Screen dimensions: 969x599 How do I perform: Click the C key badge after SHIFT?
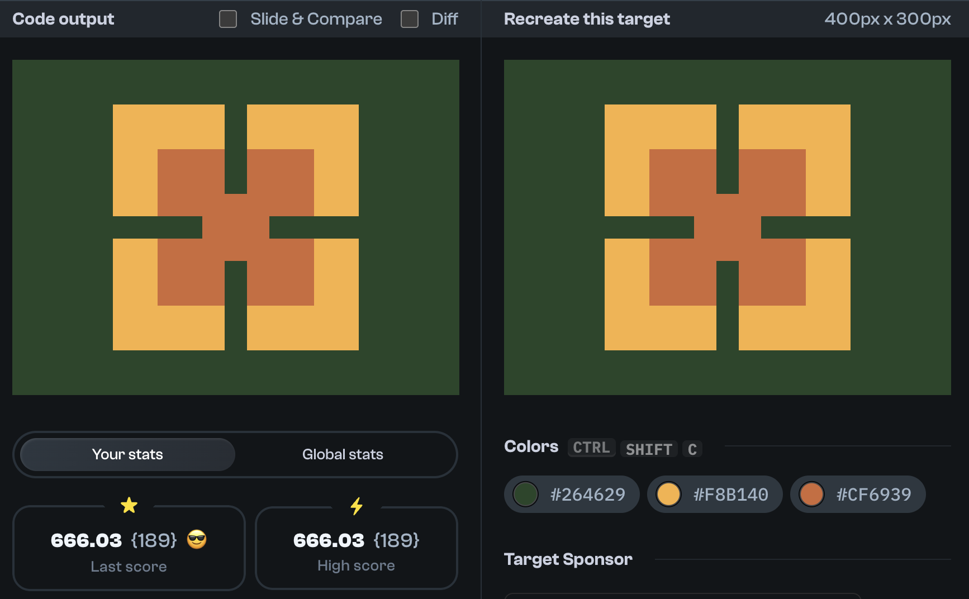692,449
